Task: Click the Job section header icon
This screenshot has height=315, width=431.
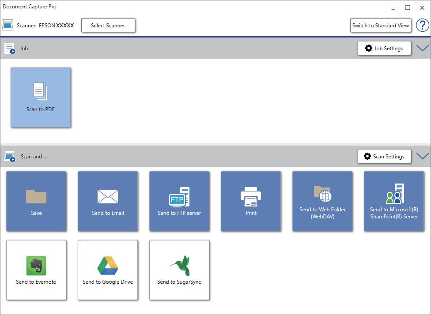Action: coord(10,49)
